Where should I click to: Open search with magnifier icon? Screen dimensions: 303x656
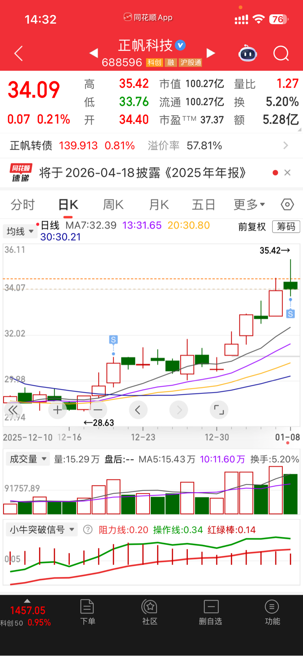click(x=281, y=53)
